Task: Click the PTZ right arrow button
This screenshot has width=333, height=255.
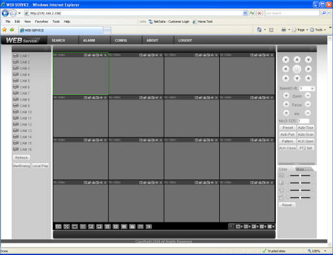Action: (308, 69)
